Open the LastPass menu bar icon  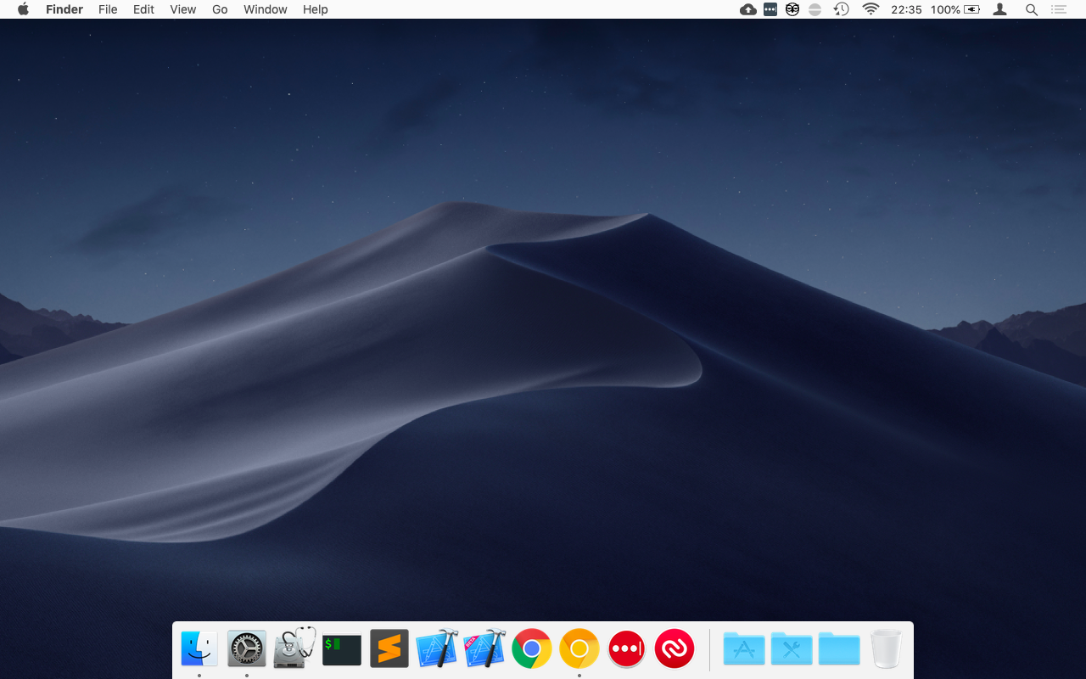click(x=770, y=9)
